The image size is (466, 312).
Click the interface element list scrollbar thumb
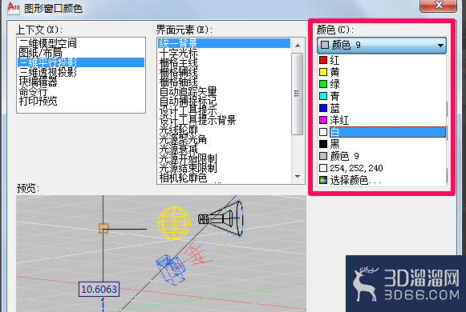click(x=298, y=94)
